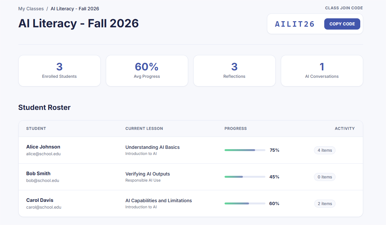Click the Copy Code button
Viewport: 386px width, 225px height.
pos(342,24)
